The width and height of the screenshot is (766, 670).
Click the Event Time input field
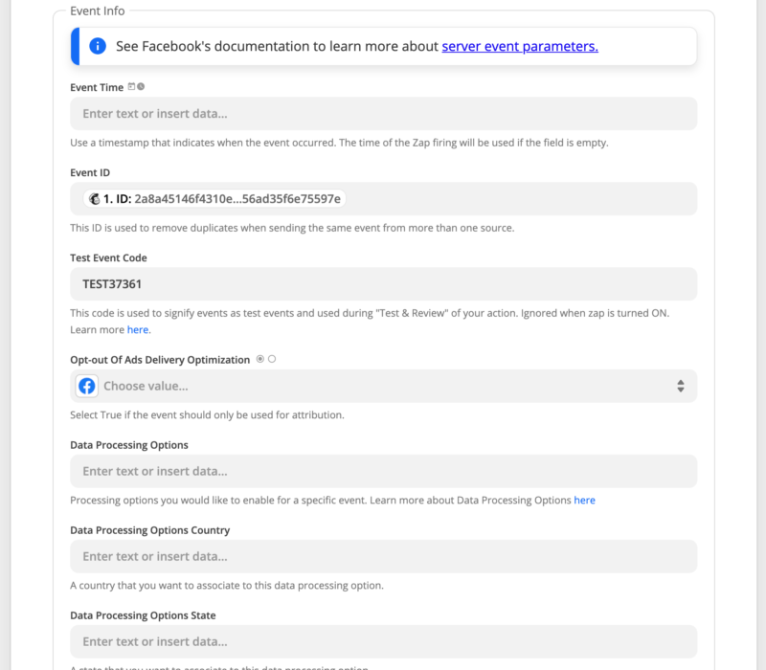[x=383, y=114]
